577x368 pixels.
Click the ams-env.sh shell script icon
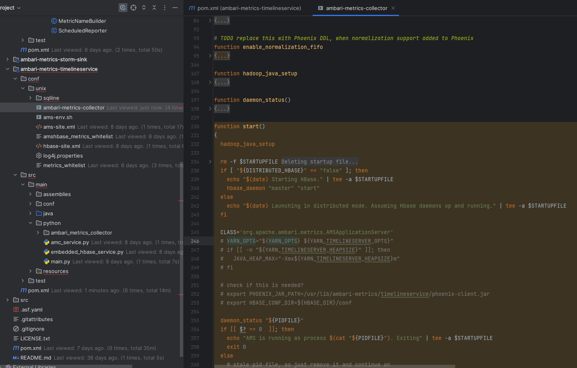(x=39, y=117)
